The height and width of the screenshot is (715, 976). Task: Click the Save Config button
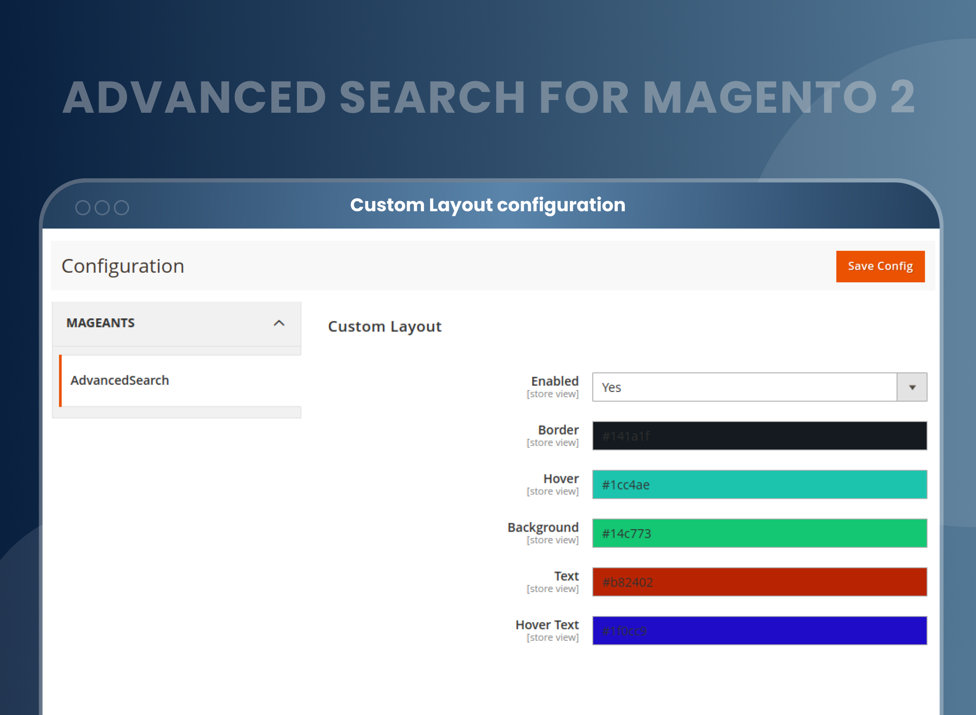pos(880,266)
